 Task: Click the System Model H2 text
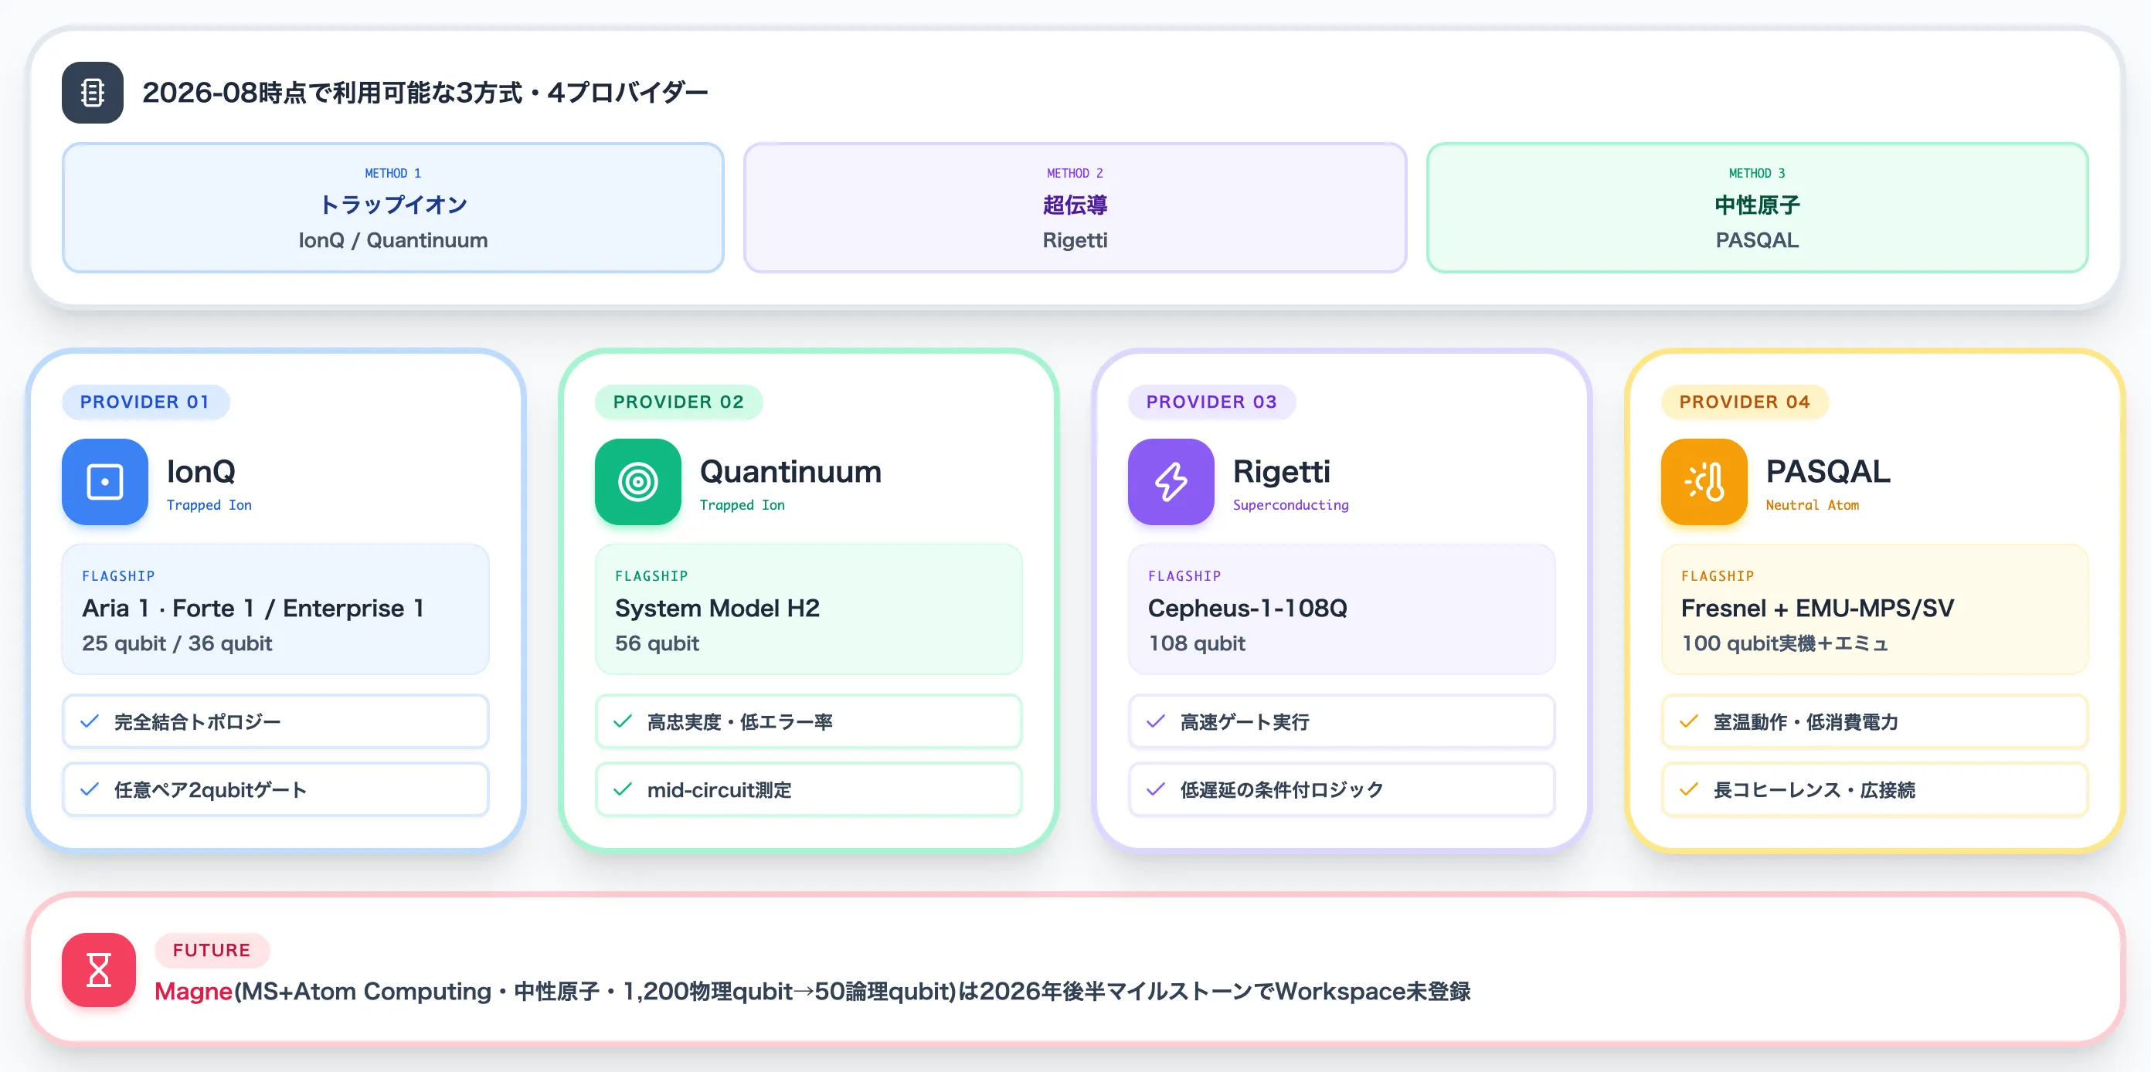point(717,608)
